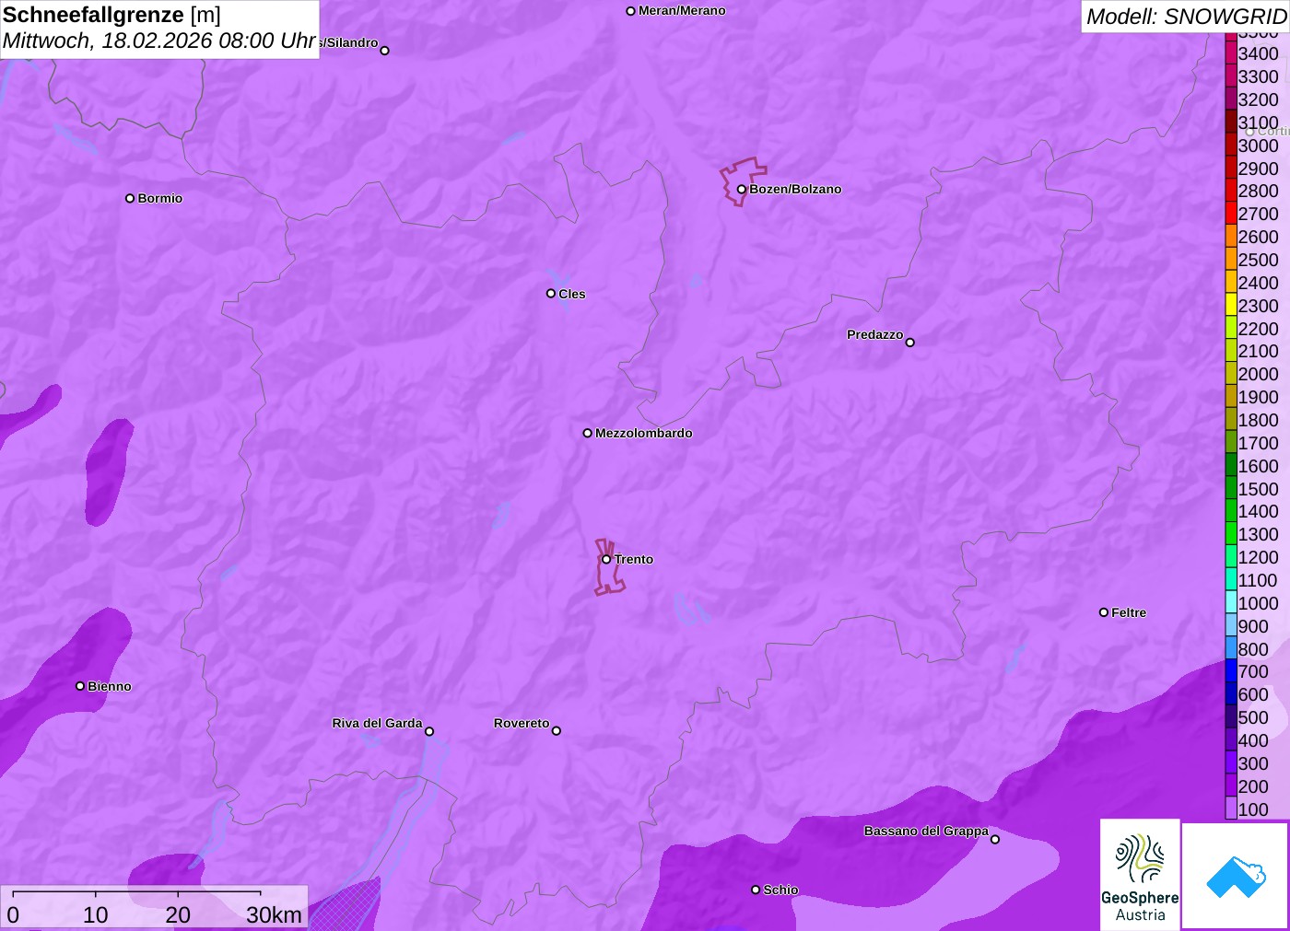Click the 100 m legend swatch
This screenshot has height=931, width=1290.
click(x=1231, y=809)
